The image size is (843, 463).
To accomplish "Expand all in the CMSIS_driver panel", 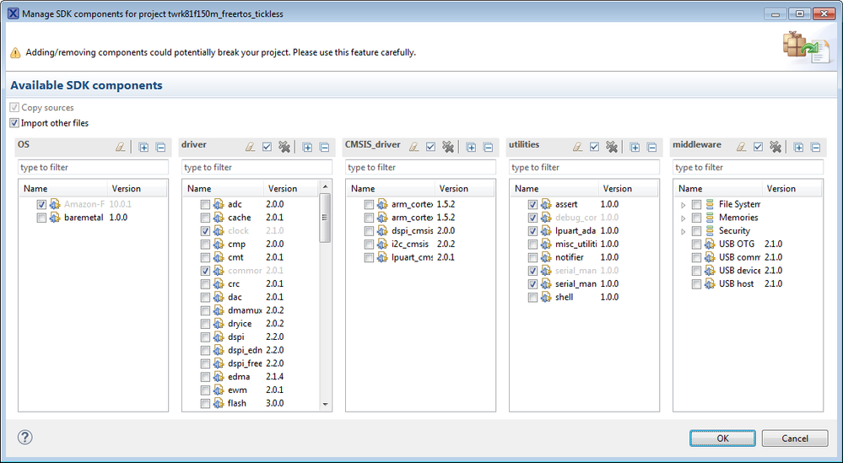I will (471, 147).
